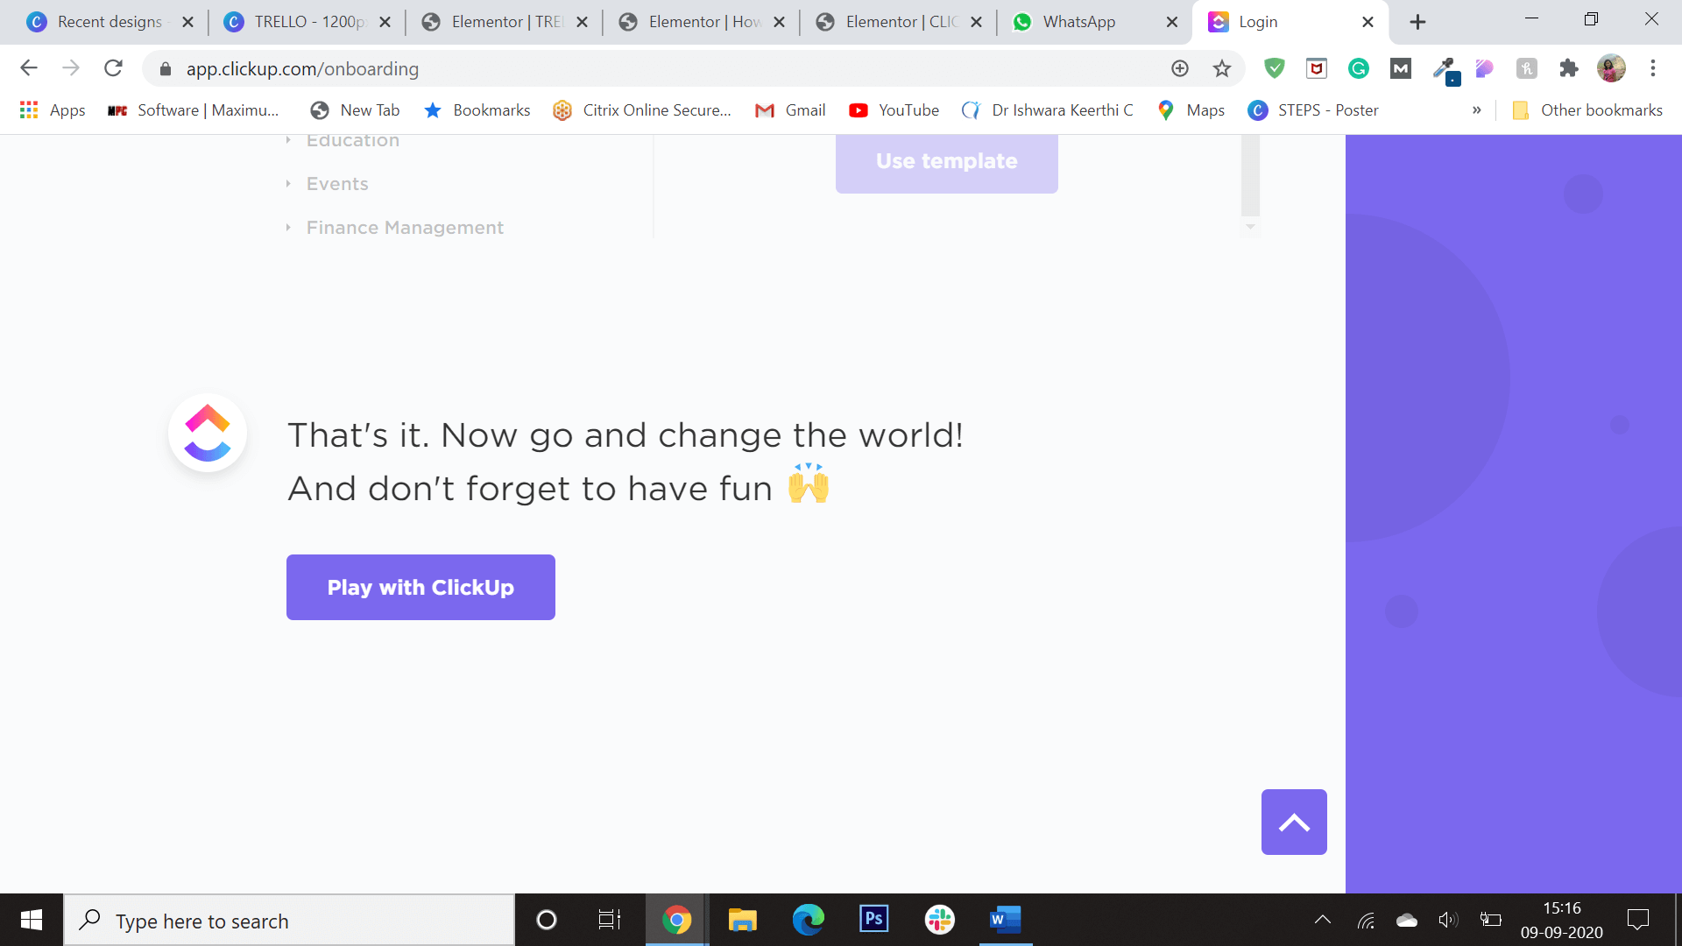Open Word from the taskbar

coord(1005,920)
